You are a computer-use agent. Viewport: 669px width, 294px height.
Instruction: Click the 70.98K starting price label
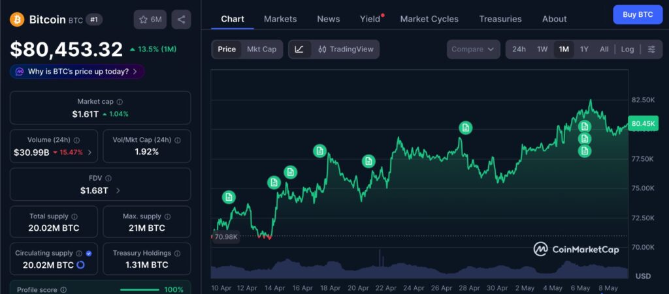click(x=225, y=237)
